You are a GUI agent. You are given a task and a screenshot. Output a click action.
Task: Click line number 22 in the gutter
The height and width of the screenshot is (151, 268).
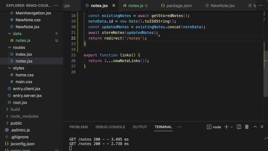73,38
